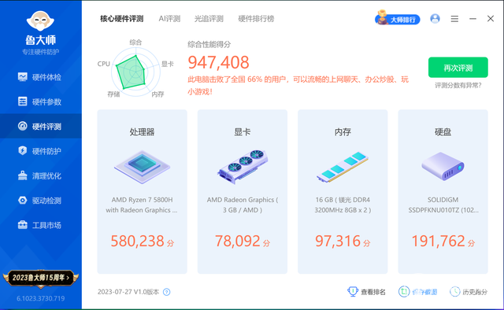This screenshot has height=310, width=504.
Task: Click the radar performance chart
Action: (x=135, y=72)
